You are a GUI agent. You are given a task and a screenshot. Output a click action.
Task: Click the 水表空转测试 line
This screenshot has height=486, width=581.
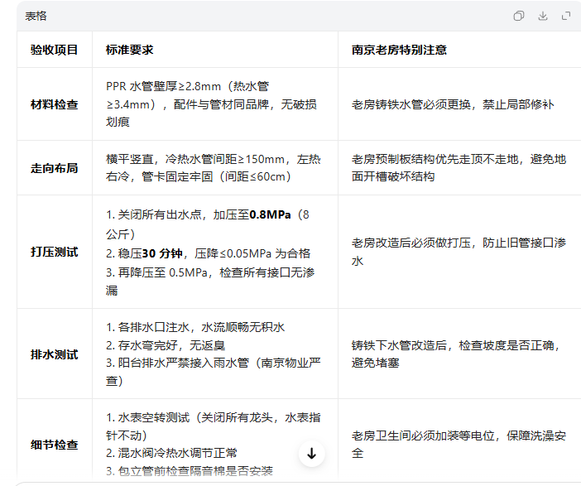pos(213,426)
